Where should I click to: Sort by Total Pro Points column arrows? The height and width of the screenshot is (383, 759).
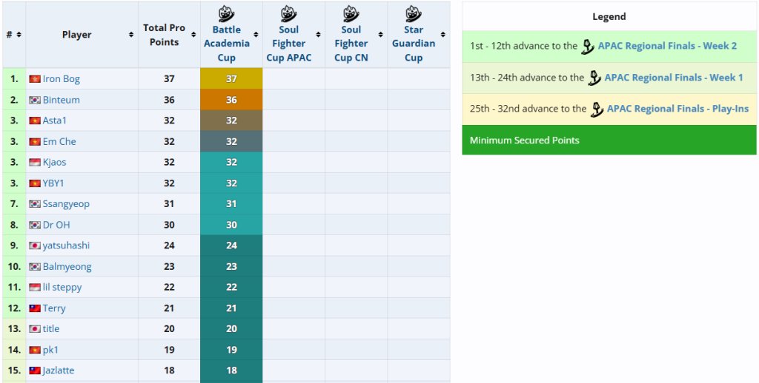pyautogui.click(x=194, y=35)
